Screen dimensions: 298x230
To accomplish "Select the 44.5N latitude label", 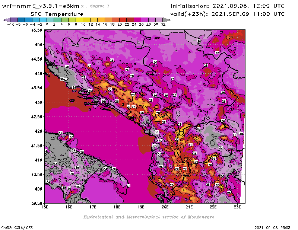I will 37,59.
